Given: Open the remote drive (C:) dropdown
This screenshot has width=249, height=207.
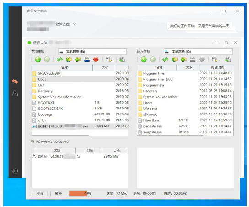Looking at the screenshot, I should (x=198, y=52).
